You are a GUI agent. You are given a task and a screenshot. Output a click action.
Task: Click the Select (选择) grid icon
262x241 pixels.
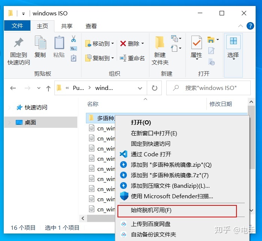click(x=233, y=41)
